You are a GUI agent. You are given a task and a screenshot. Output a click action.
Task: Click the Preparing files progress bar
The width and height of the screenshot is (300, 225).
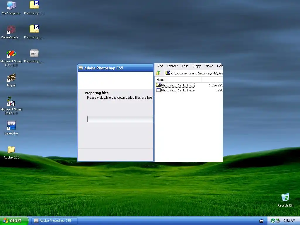pyautogui.click(x=120, y=119)
